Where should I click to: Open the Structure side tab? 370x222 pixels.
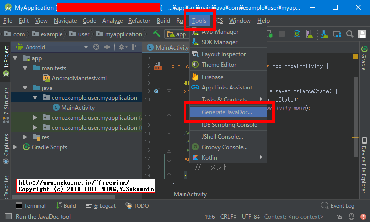6,105
